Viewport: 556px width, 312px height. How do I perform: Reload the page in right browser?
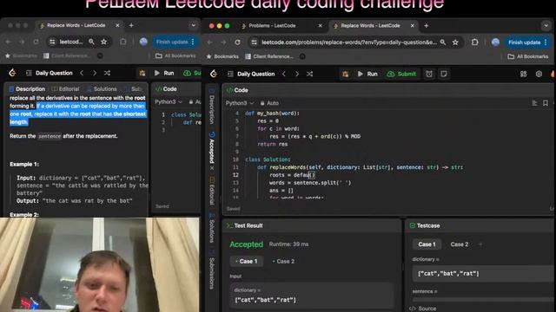(237, 42)
